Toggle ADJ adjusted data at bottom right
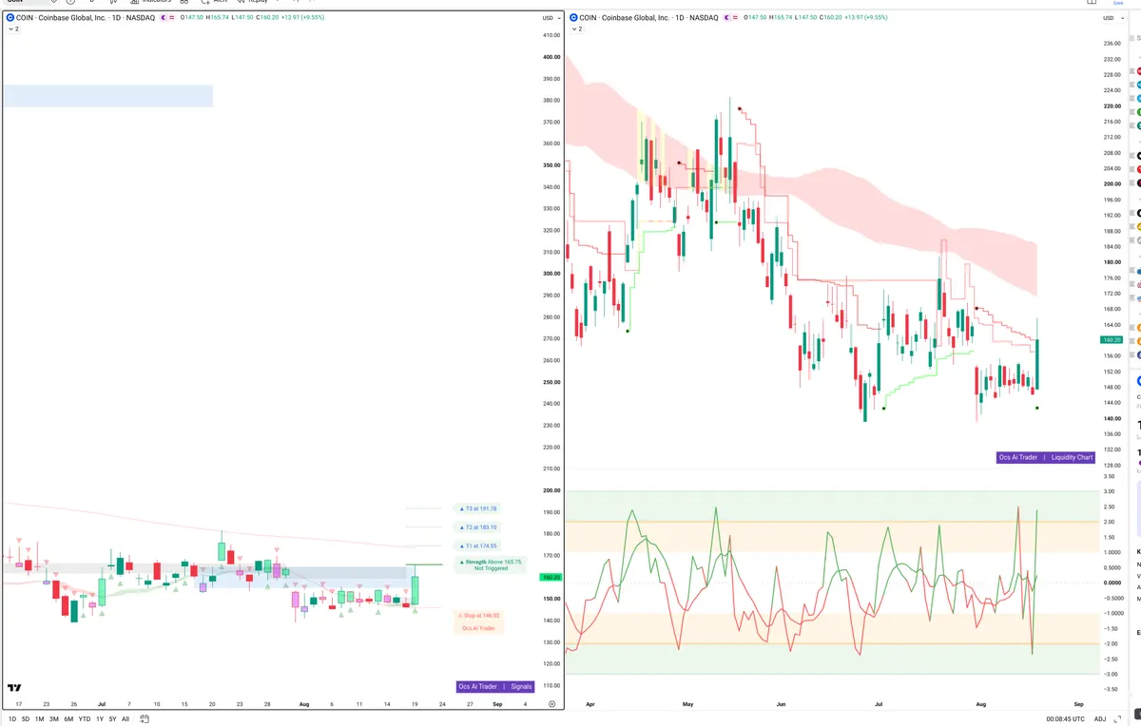The image size is (1141, 726). [x=1100, y=719]
